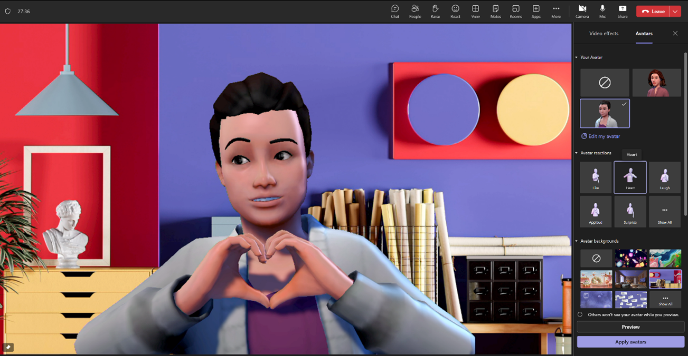
Task: Open the Chat panel
Action: click(x=394, y=11)
